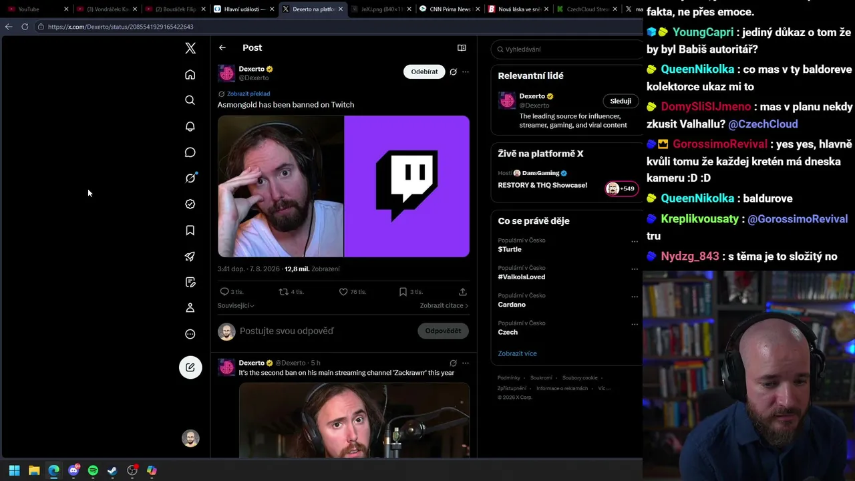Reload the page with refresh button

[x=25, y=27]
